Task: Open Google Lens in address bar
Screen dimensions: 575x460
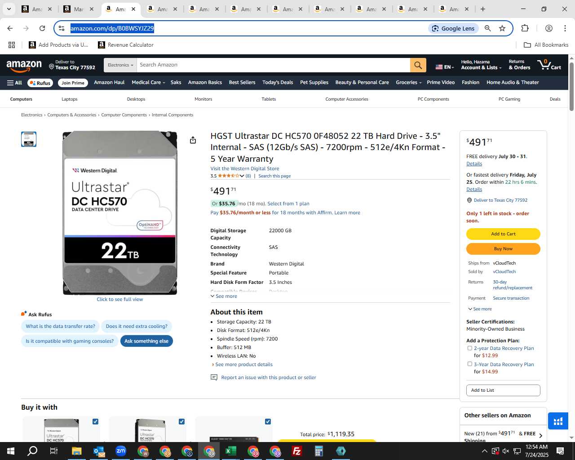Action: [x=453, y=28]
